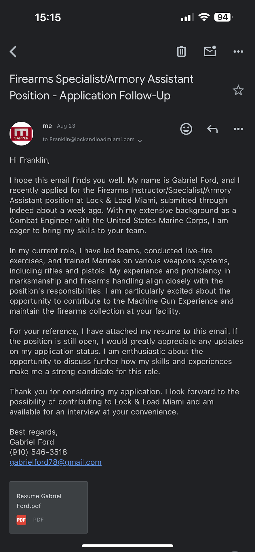This screenshot has width=255, height=552.
Task: Tap the Wi-Fi icon in status bar
Action: point(204,17)
